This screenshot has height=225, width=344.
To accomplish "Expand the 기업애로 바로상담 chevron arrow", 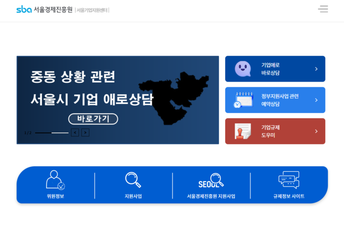I will (316, 69).
